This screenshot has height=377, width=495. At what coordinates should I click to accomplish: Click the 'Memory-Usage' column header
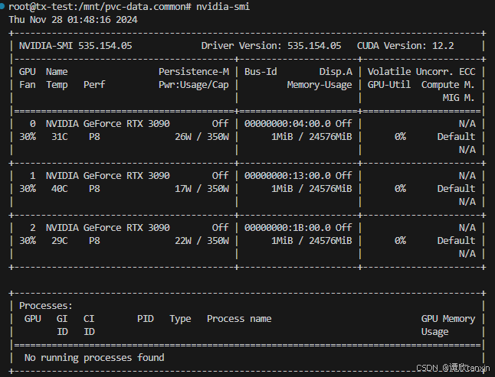tap(320, 85)
